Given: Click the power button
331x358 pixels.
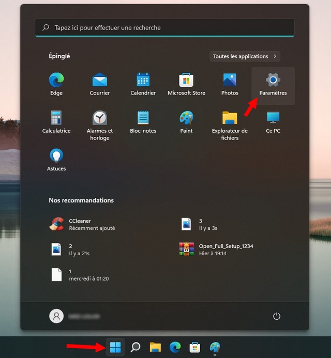Looking at the screenshot, I should point(277,316).
